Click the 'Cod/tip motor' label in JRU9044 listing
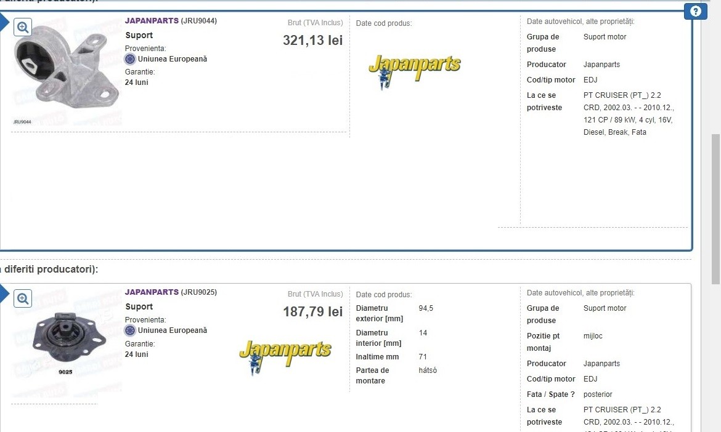The width and height of the screenshot is (721, 432). point(551,80)
